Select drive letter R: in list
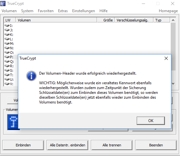Image resolution: width=180 pixels, height=156 pixels. [9, 66]
